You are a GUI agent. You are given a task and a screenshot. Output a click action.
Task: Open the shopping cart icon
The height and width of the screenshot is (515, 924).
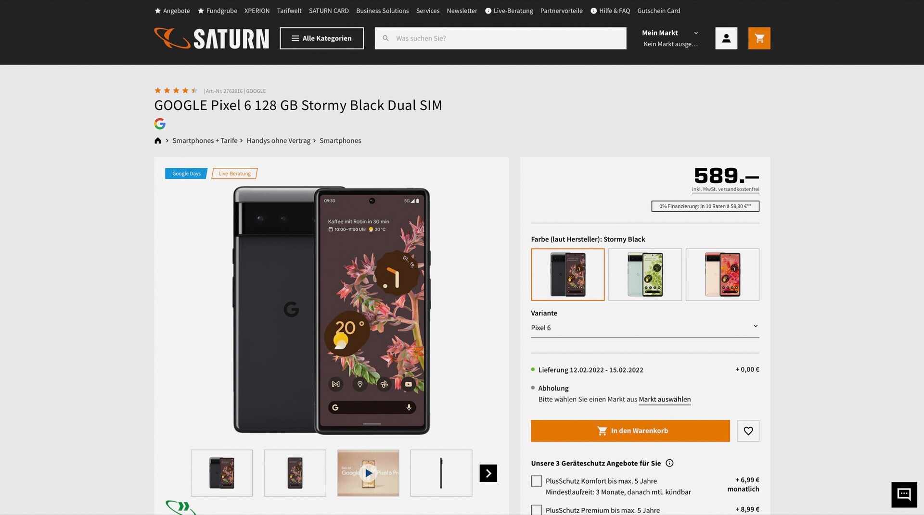pyautogui.click(x=759, y=38)
